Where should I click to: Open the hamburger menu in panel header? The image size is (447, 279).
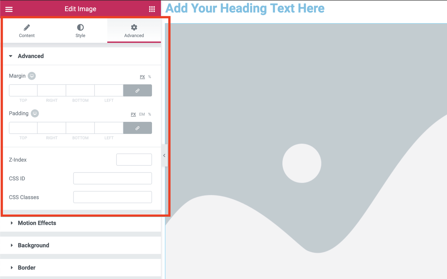coord(9,9)
